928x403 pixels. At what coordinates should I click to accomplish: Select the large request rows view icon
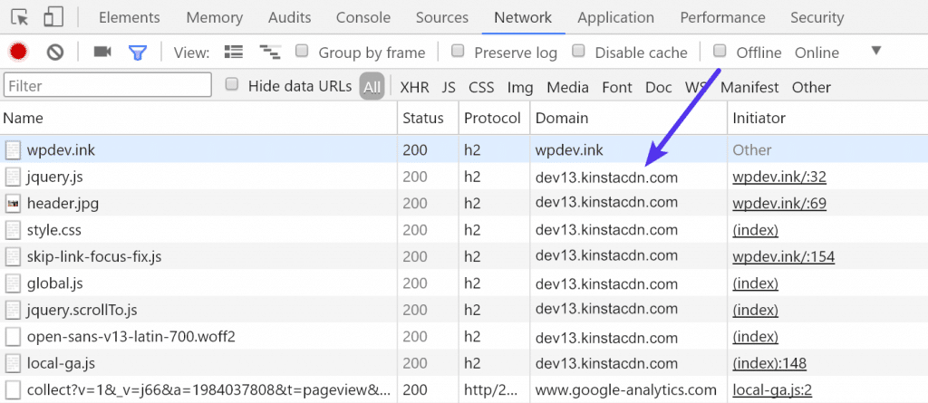coord(234,52)
